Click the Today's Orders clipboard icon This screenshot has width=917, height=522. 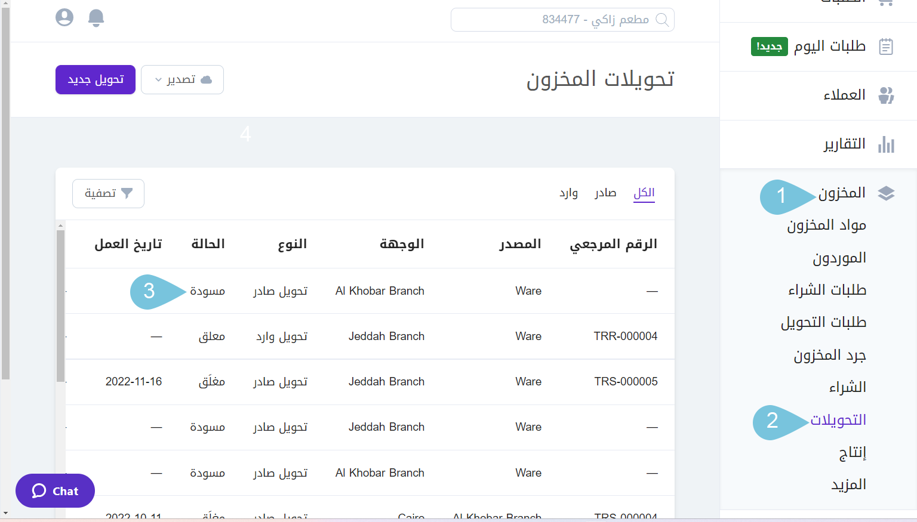(x=886, y=47)
